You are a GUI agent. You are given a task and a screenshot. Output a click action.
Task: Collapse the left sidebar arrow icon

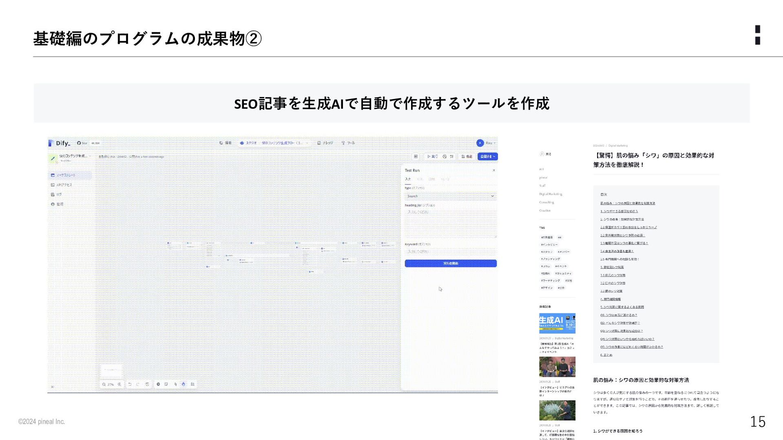tap(52, 387)
